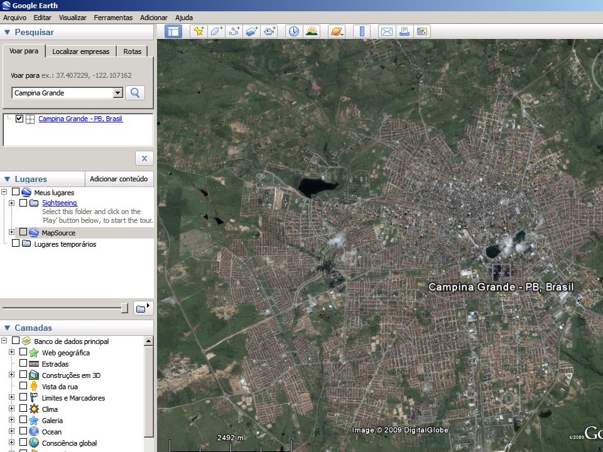Image resolution: width=603 pixels, height=452 pixels.
Task: Record a tour with camera icon
Action: tap(269, 31)
